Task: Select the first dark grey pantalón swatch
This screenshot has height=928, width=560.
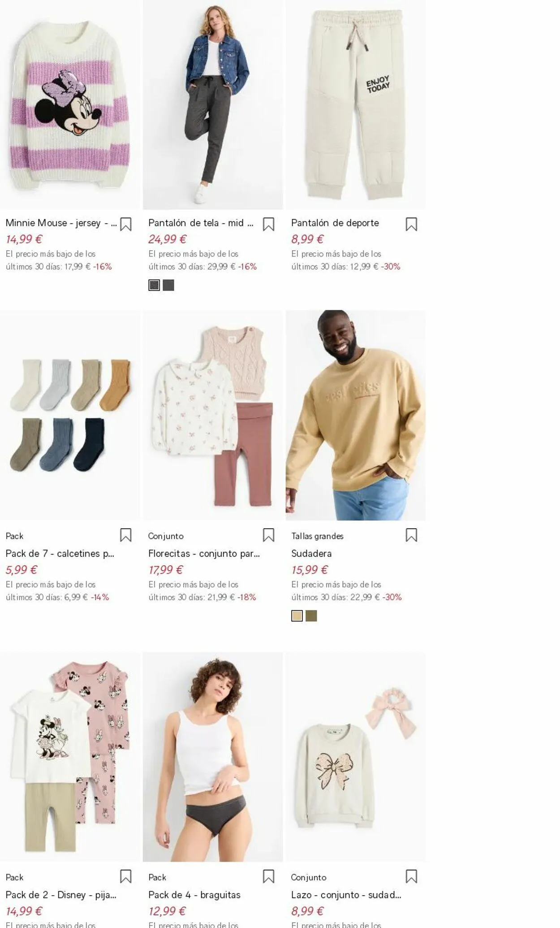Action: click(154, 285)
